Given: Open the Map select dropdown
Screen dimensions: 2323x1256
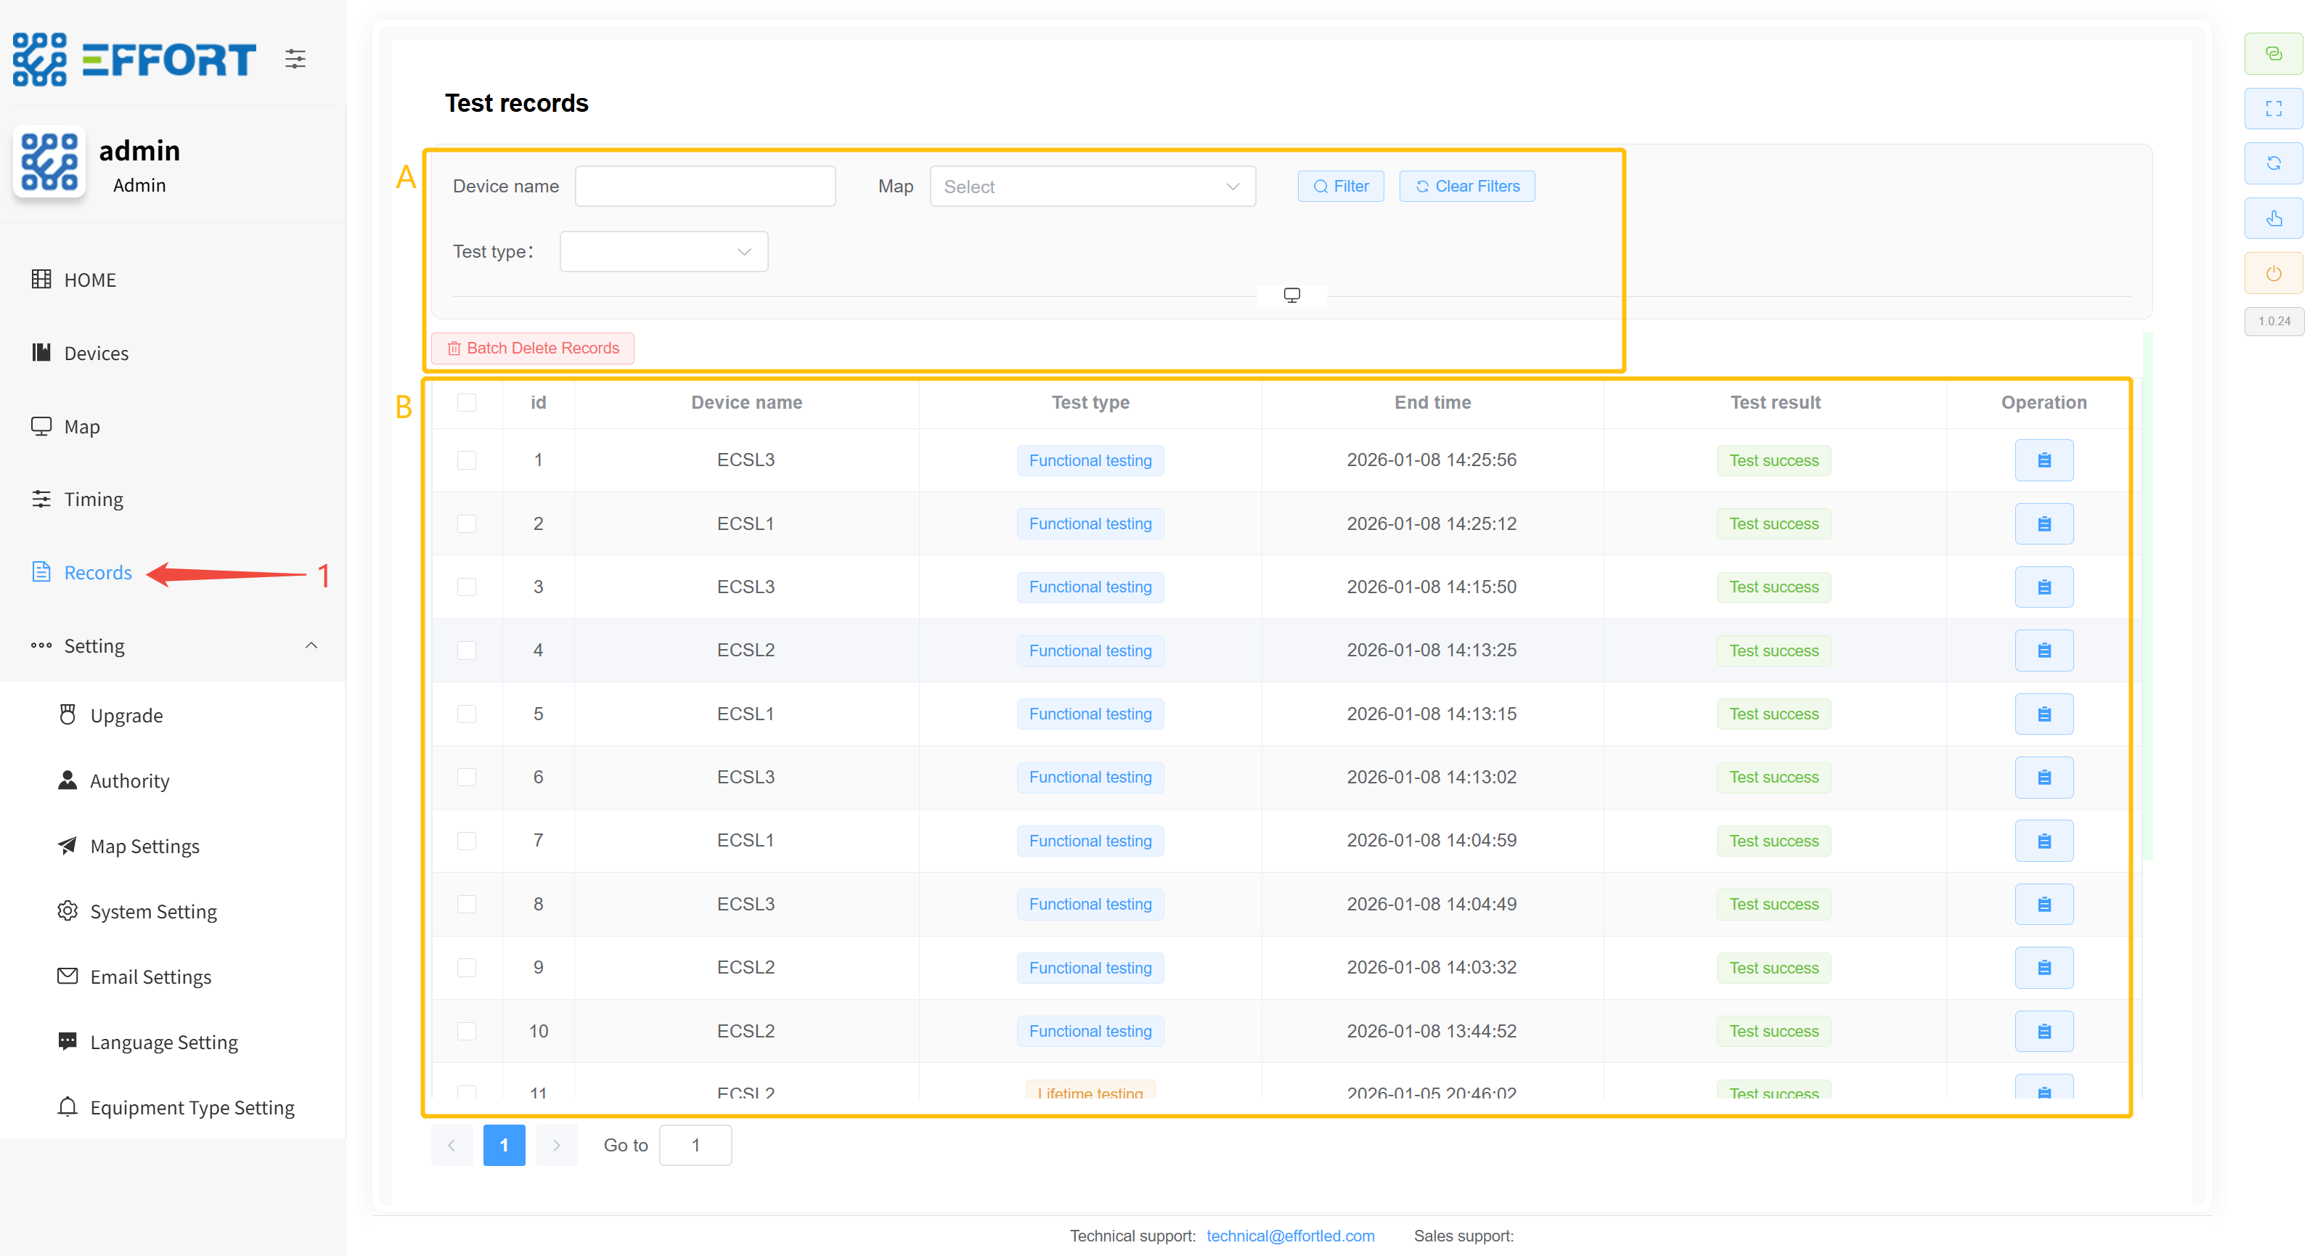Looking at the screenshot, I should click(1091, 187).
